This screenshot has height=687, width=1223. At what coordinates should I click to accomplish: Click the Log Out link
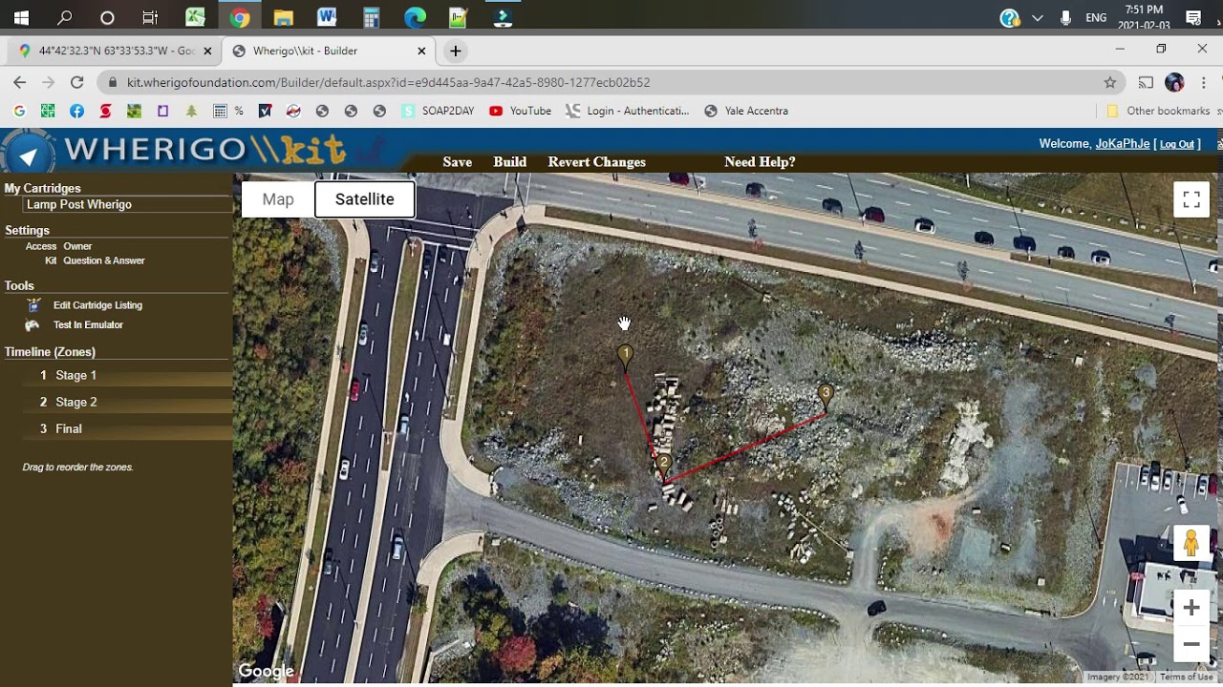tap(1177, 144)
